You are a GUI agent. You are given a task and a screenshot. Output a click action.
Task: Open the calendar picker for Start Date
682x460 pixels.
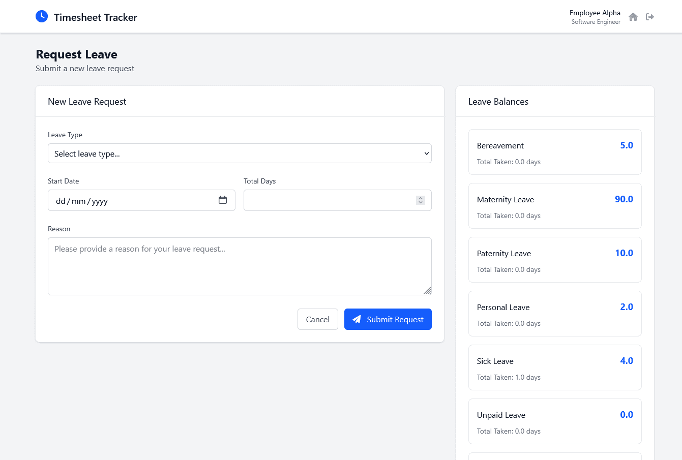coord(223,200)
